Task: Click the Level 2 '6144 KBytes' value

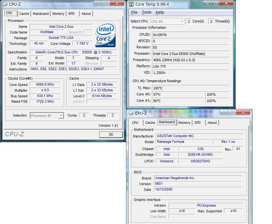Action: coord(102,96)
